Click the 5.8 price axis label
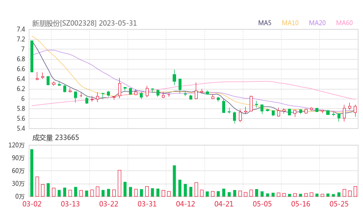363x215 pixels. [21, 108]
